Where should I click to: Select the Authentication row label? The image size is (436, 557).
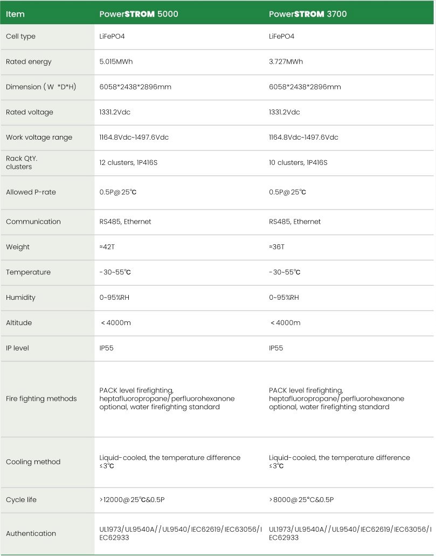point(31,533)
